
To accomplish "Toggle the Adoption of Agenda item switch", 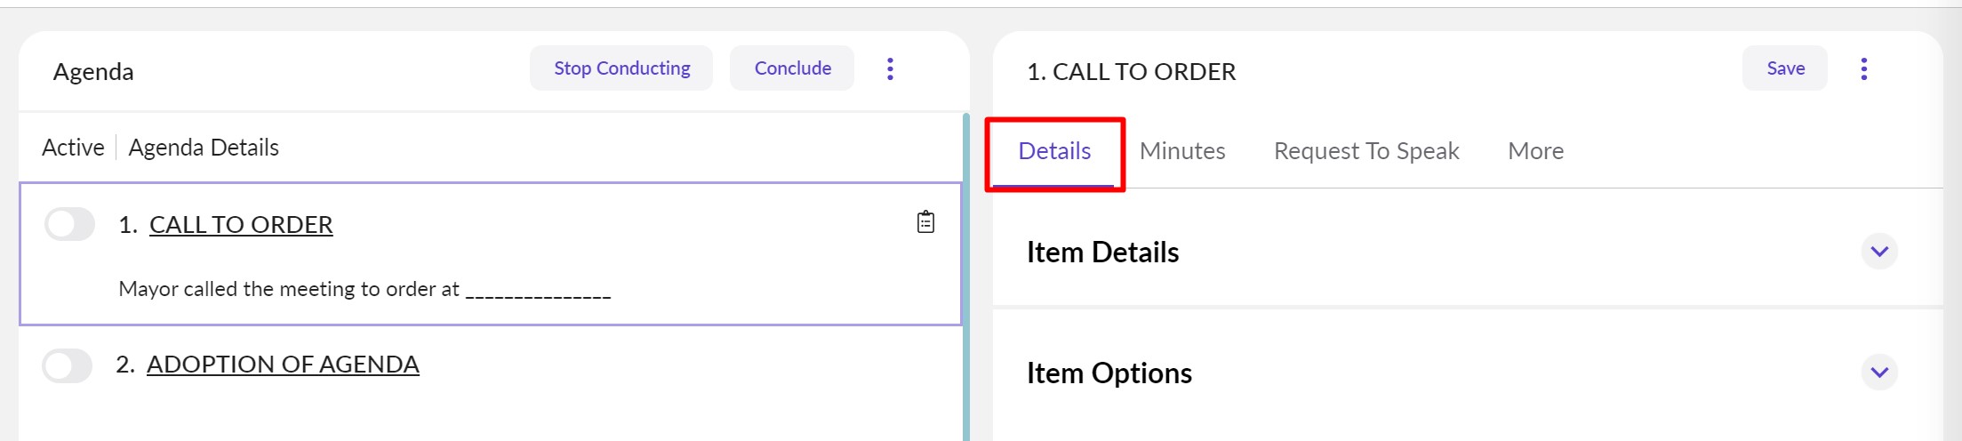I will pos(68,365).
